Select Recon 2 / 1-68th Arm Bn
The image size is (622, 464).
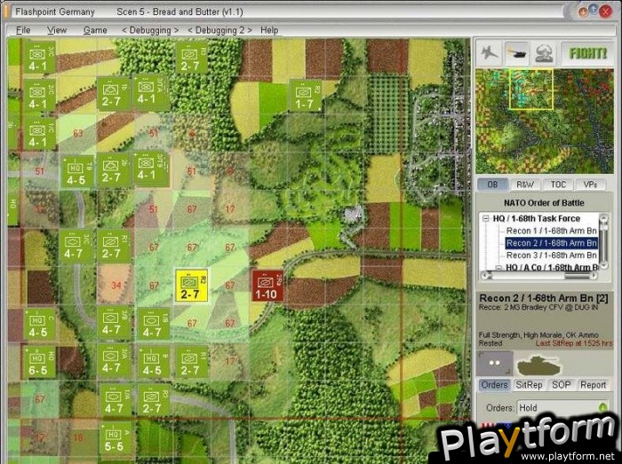point(552,243)
